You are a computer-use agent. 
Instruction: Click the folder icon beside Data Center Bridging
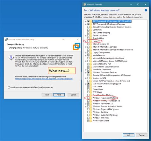[91, 33]
